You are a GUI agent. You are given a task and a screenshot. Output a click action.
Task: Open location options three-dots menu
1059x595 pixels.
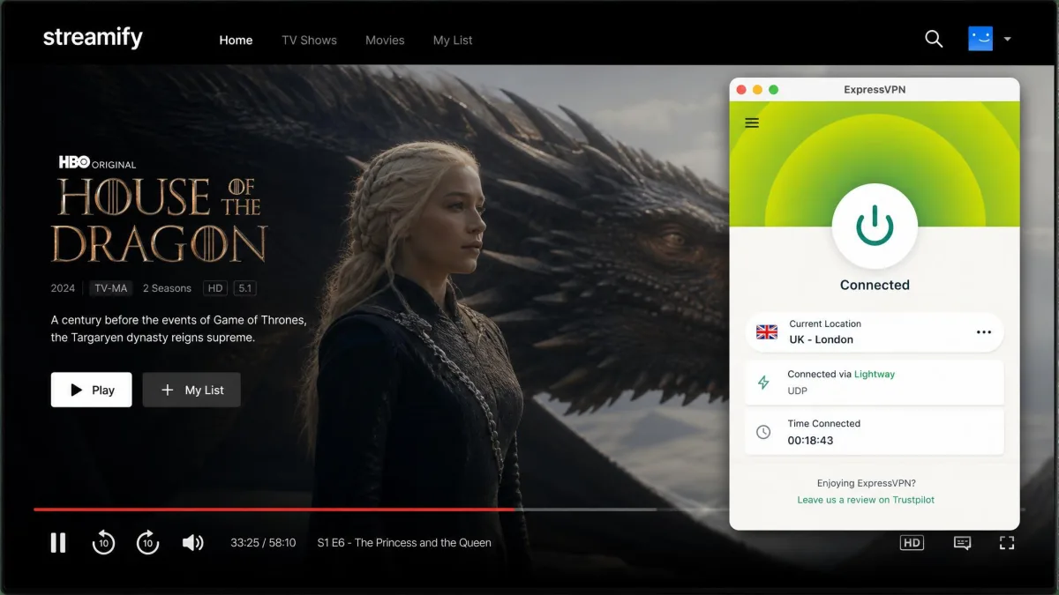[984, 332]
